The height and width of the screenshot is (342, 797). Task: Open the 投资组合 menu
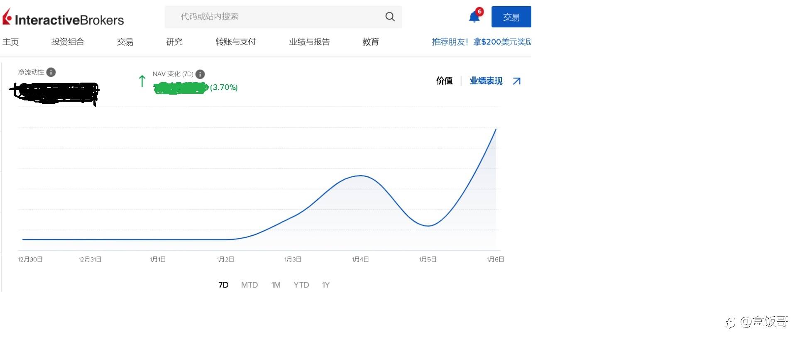[68, 42]
